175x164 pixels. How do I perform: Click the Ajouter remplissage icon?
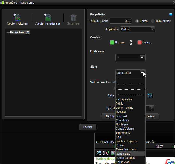click(x=48, y=17)
